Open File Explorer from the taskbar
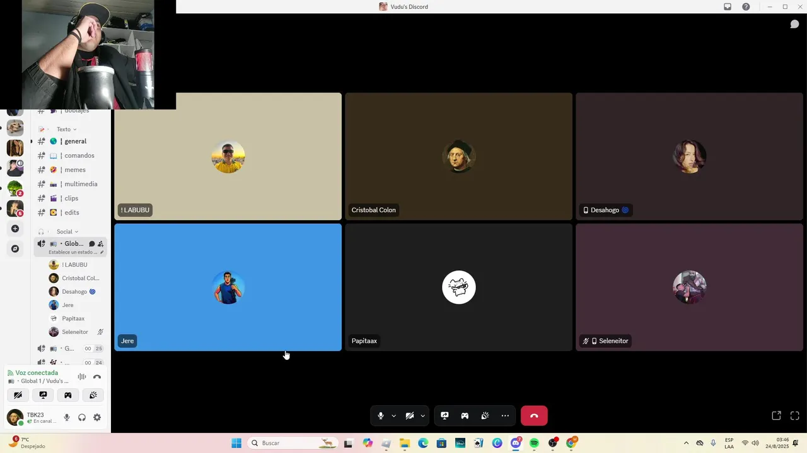This screenshot has height=453, width=807. (405, 443)
